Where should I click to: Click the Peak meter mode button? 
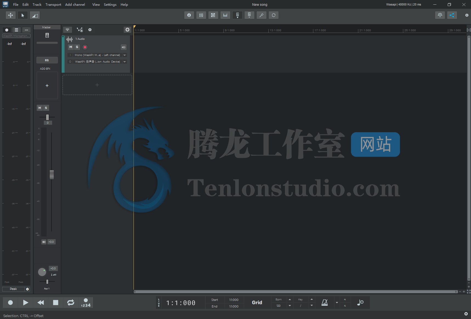click(13, 289)
